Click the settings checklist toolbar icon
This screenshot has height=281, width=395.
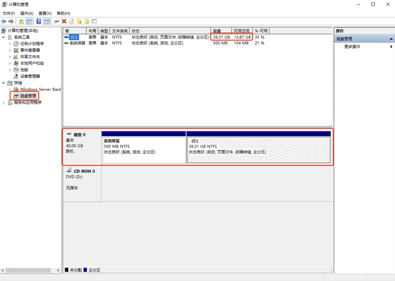click(94, 21)
